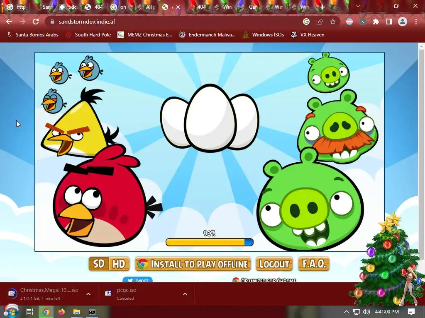Click Install to Play Offline button
The height and width of the screenshot is (318, 425).
pos(193,264)
